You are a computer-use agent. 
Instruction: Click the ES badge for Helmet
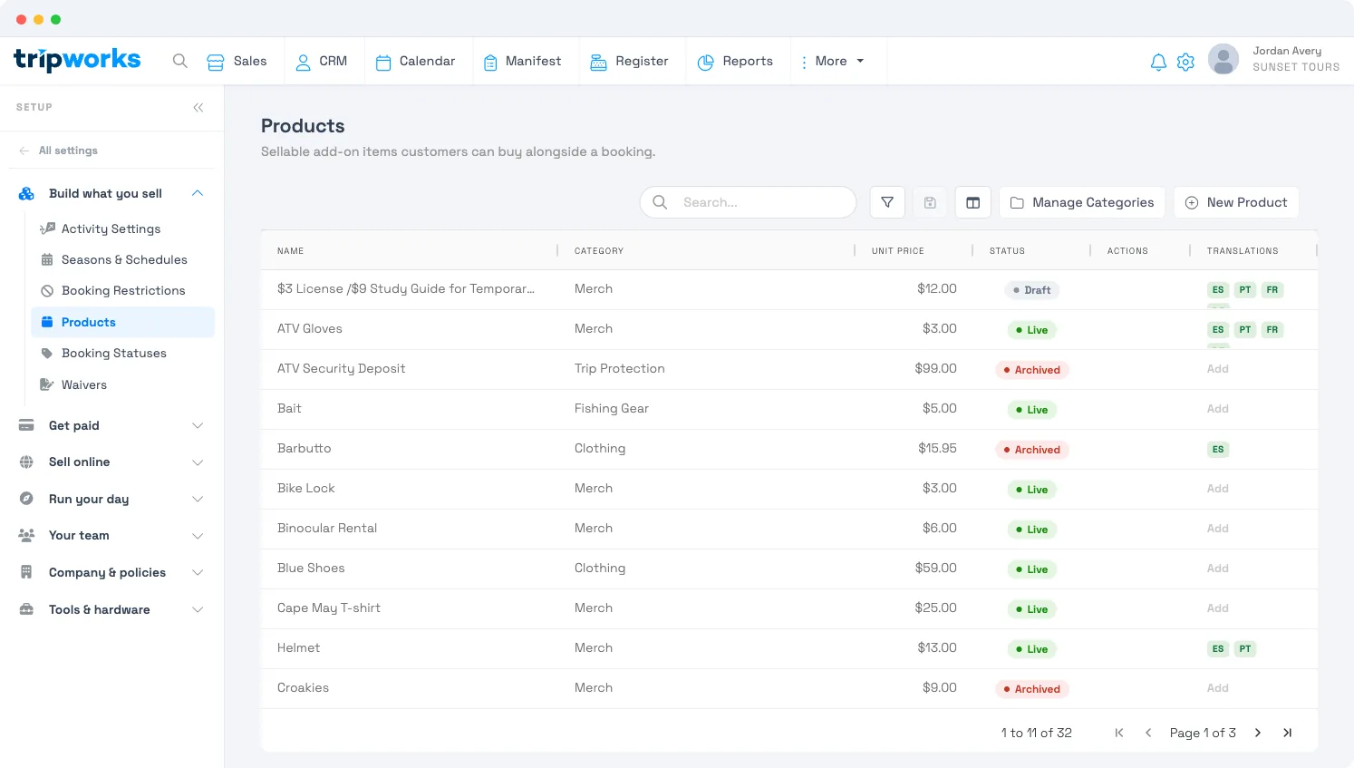tap(1218, 649)
